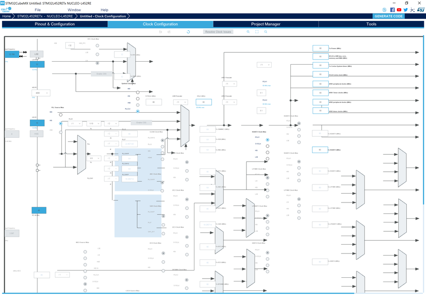
Task: Select HSI in USART2 Clock Mux
Action: coord(267,152)
